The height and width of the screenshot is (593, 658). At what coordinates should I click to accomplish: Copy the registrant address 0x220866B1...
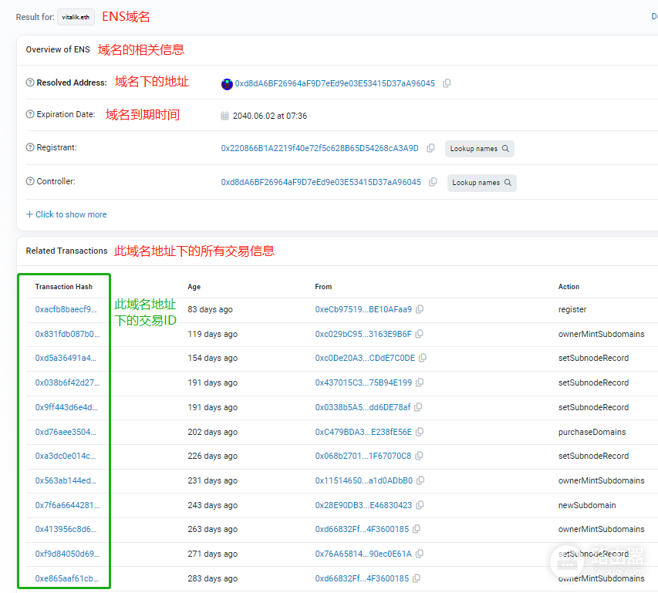430,148
